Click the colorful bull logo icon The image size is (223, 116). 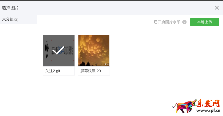184,106
